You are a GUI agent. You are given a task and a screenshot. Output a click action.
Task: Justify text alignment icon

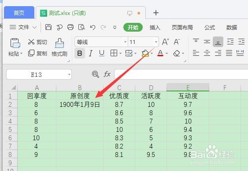click(229, 53)
